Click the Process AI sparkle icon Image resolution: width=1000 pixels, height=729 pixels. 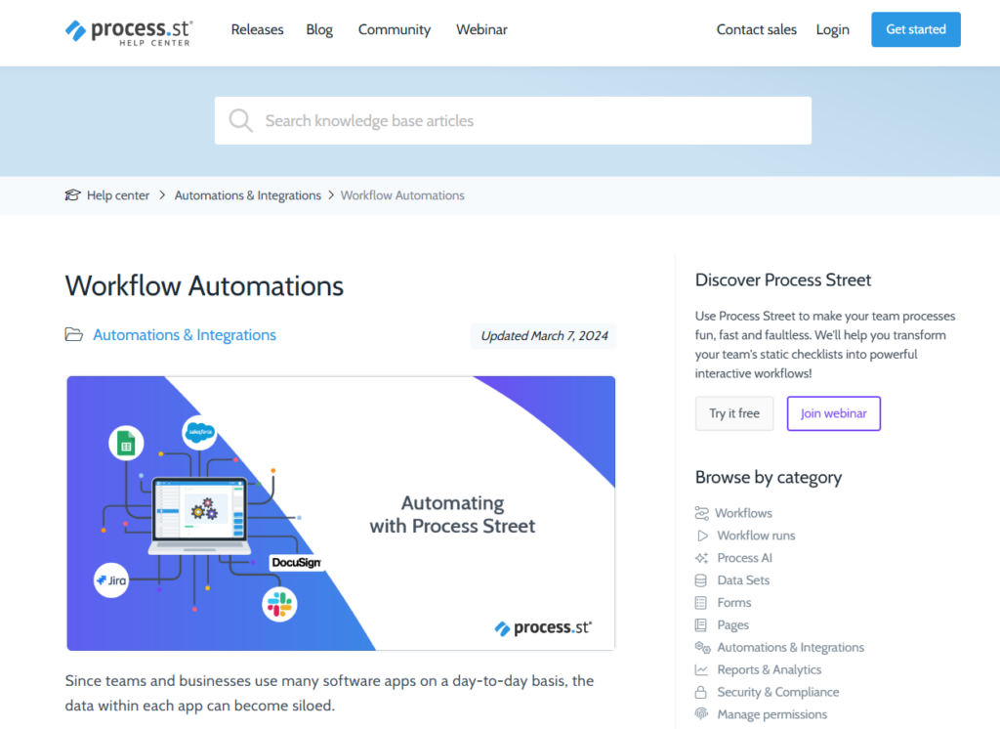(x=701, y=558)
